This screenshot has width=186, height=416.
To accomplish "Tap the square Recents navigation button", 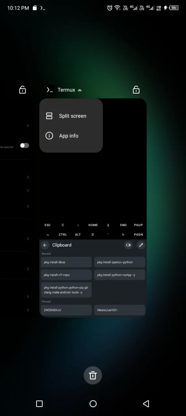I will [39, 404].
